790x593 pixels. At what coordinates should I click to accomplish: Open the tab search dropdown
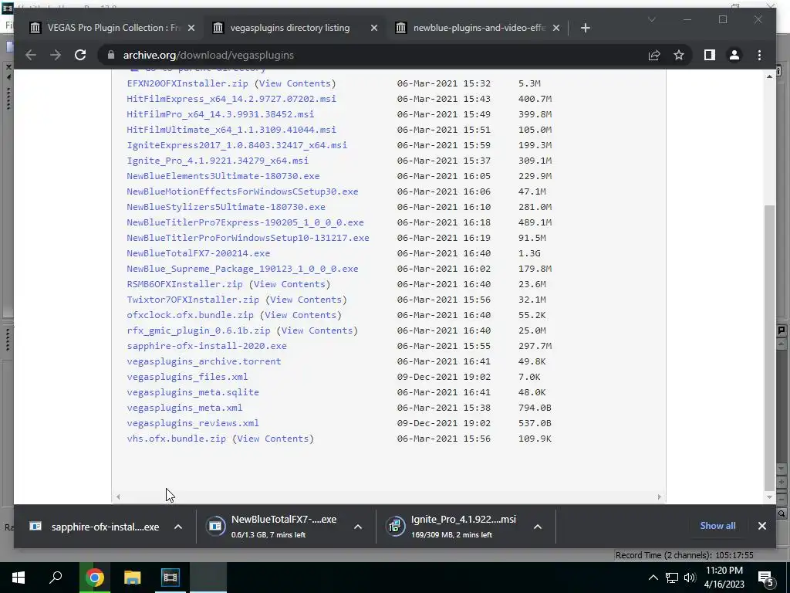point(651,19)
